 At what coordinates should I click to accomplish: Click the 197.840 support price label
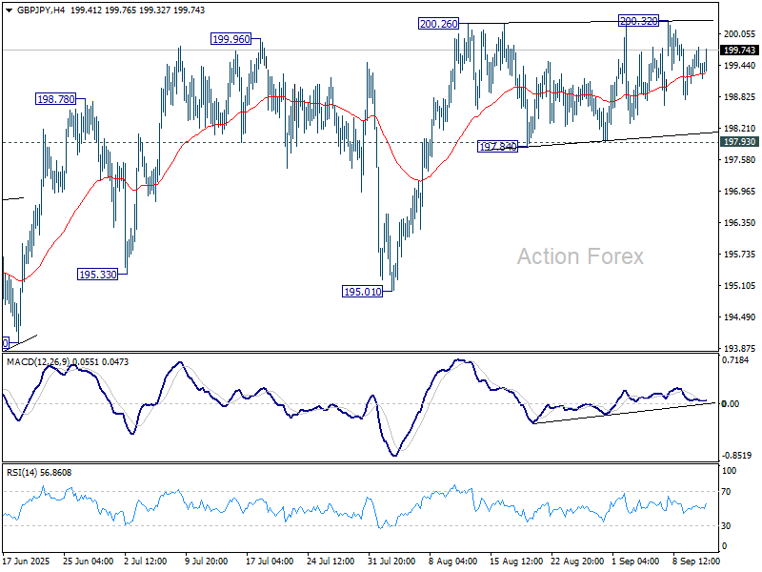[x=497, y=146]
